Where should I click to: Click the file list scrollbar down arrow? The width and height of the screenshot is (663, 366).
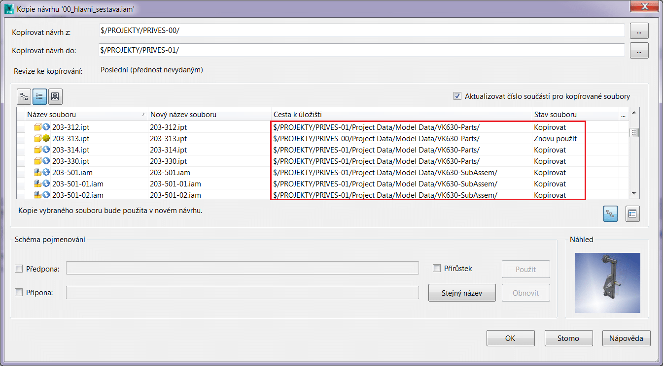point(634,194)
